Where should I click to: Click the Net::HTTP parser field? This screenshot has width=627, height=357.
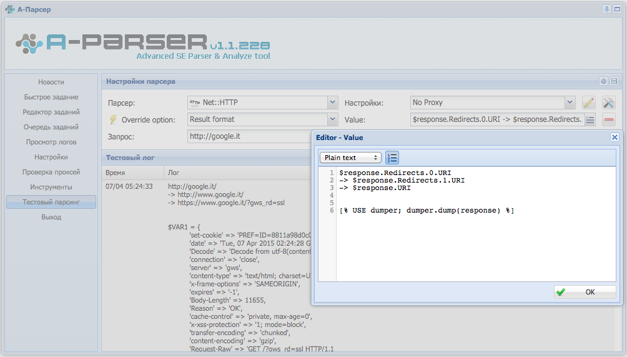coord(258,103)
